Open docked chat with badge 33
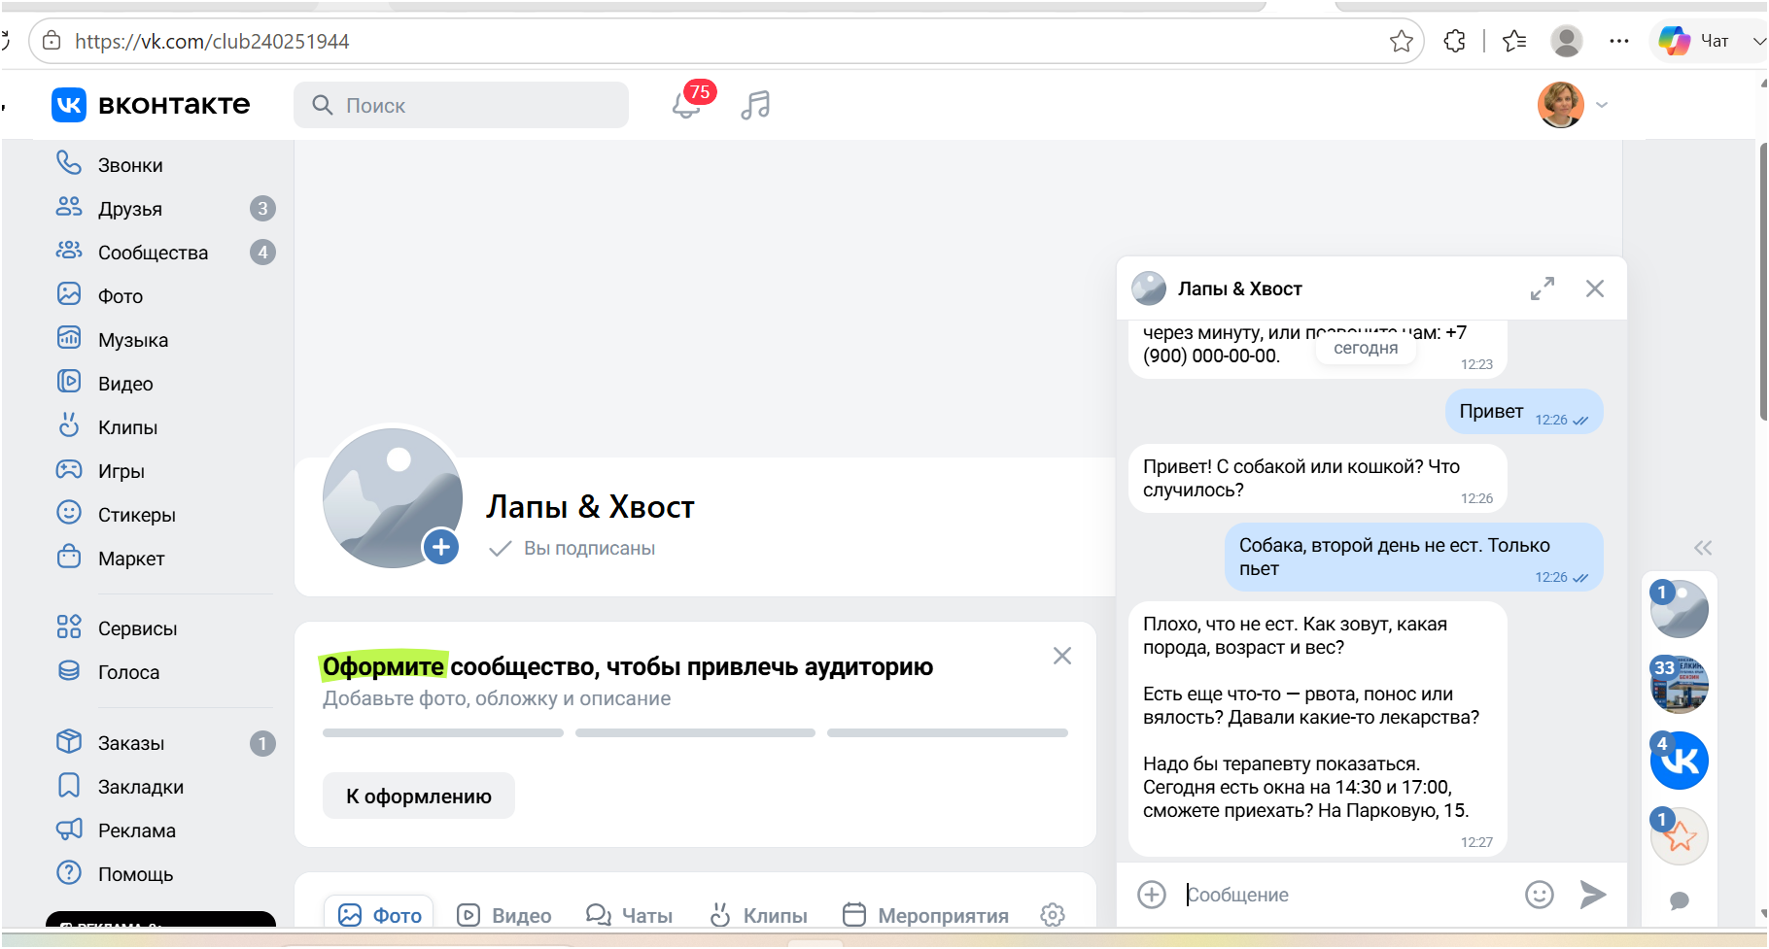 click(1680, 685)
